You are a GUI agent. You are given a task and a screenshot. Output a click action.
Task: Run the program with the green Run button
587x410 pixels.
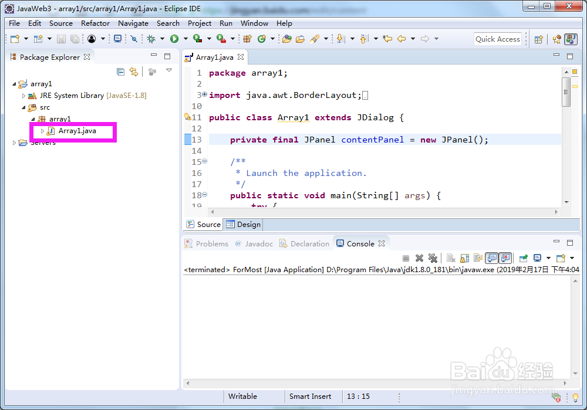click(x=174, y=39)
